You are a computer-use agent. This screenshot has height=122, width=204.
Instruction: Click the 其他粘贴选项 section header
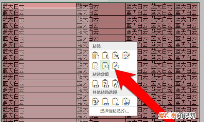[105, 92]
